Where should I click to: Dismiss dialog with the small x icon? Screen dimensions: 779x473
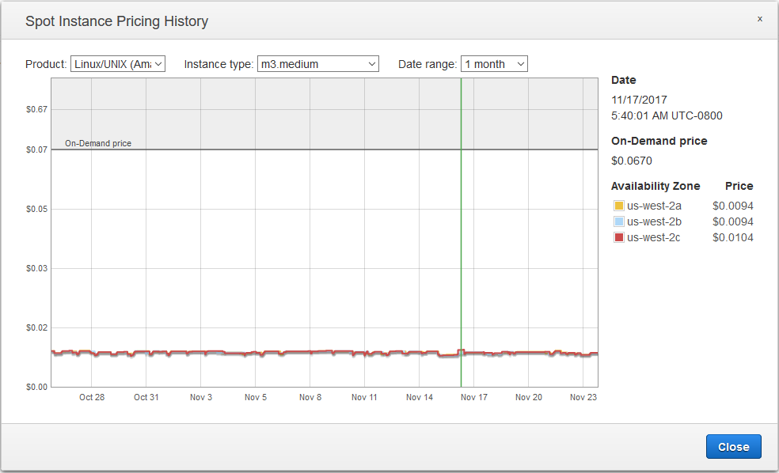(x=760, y=19)
